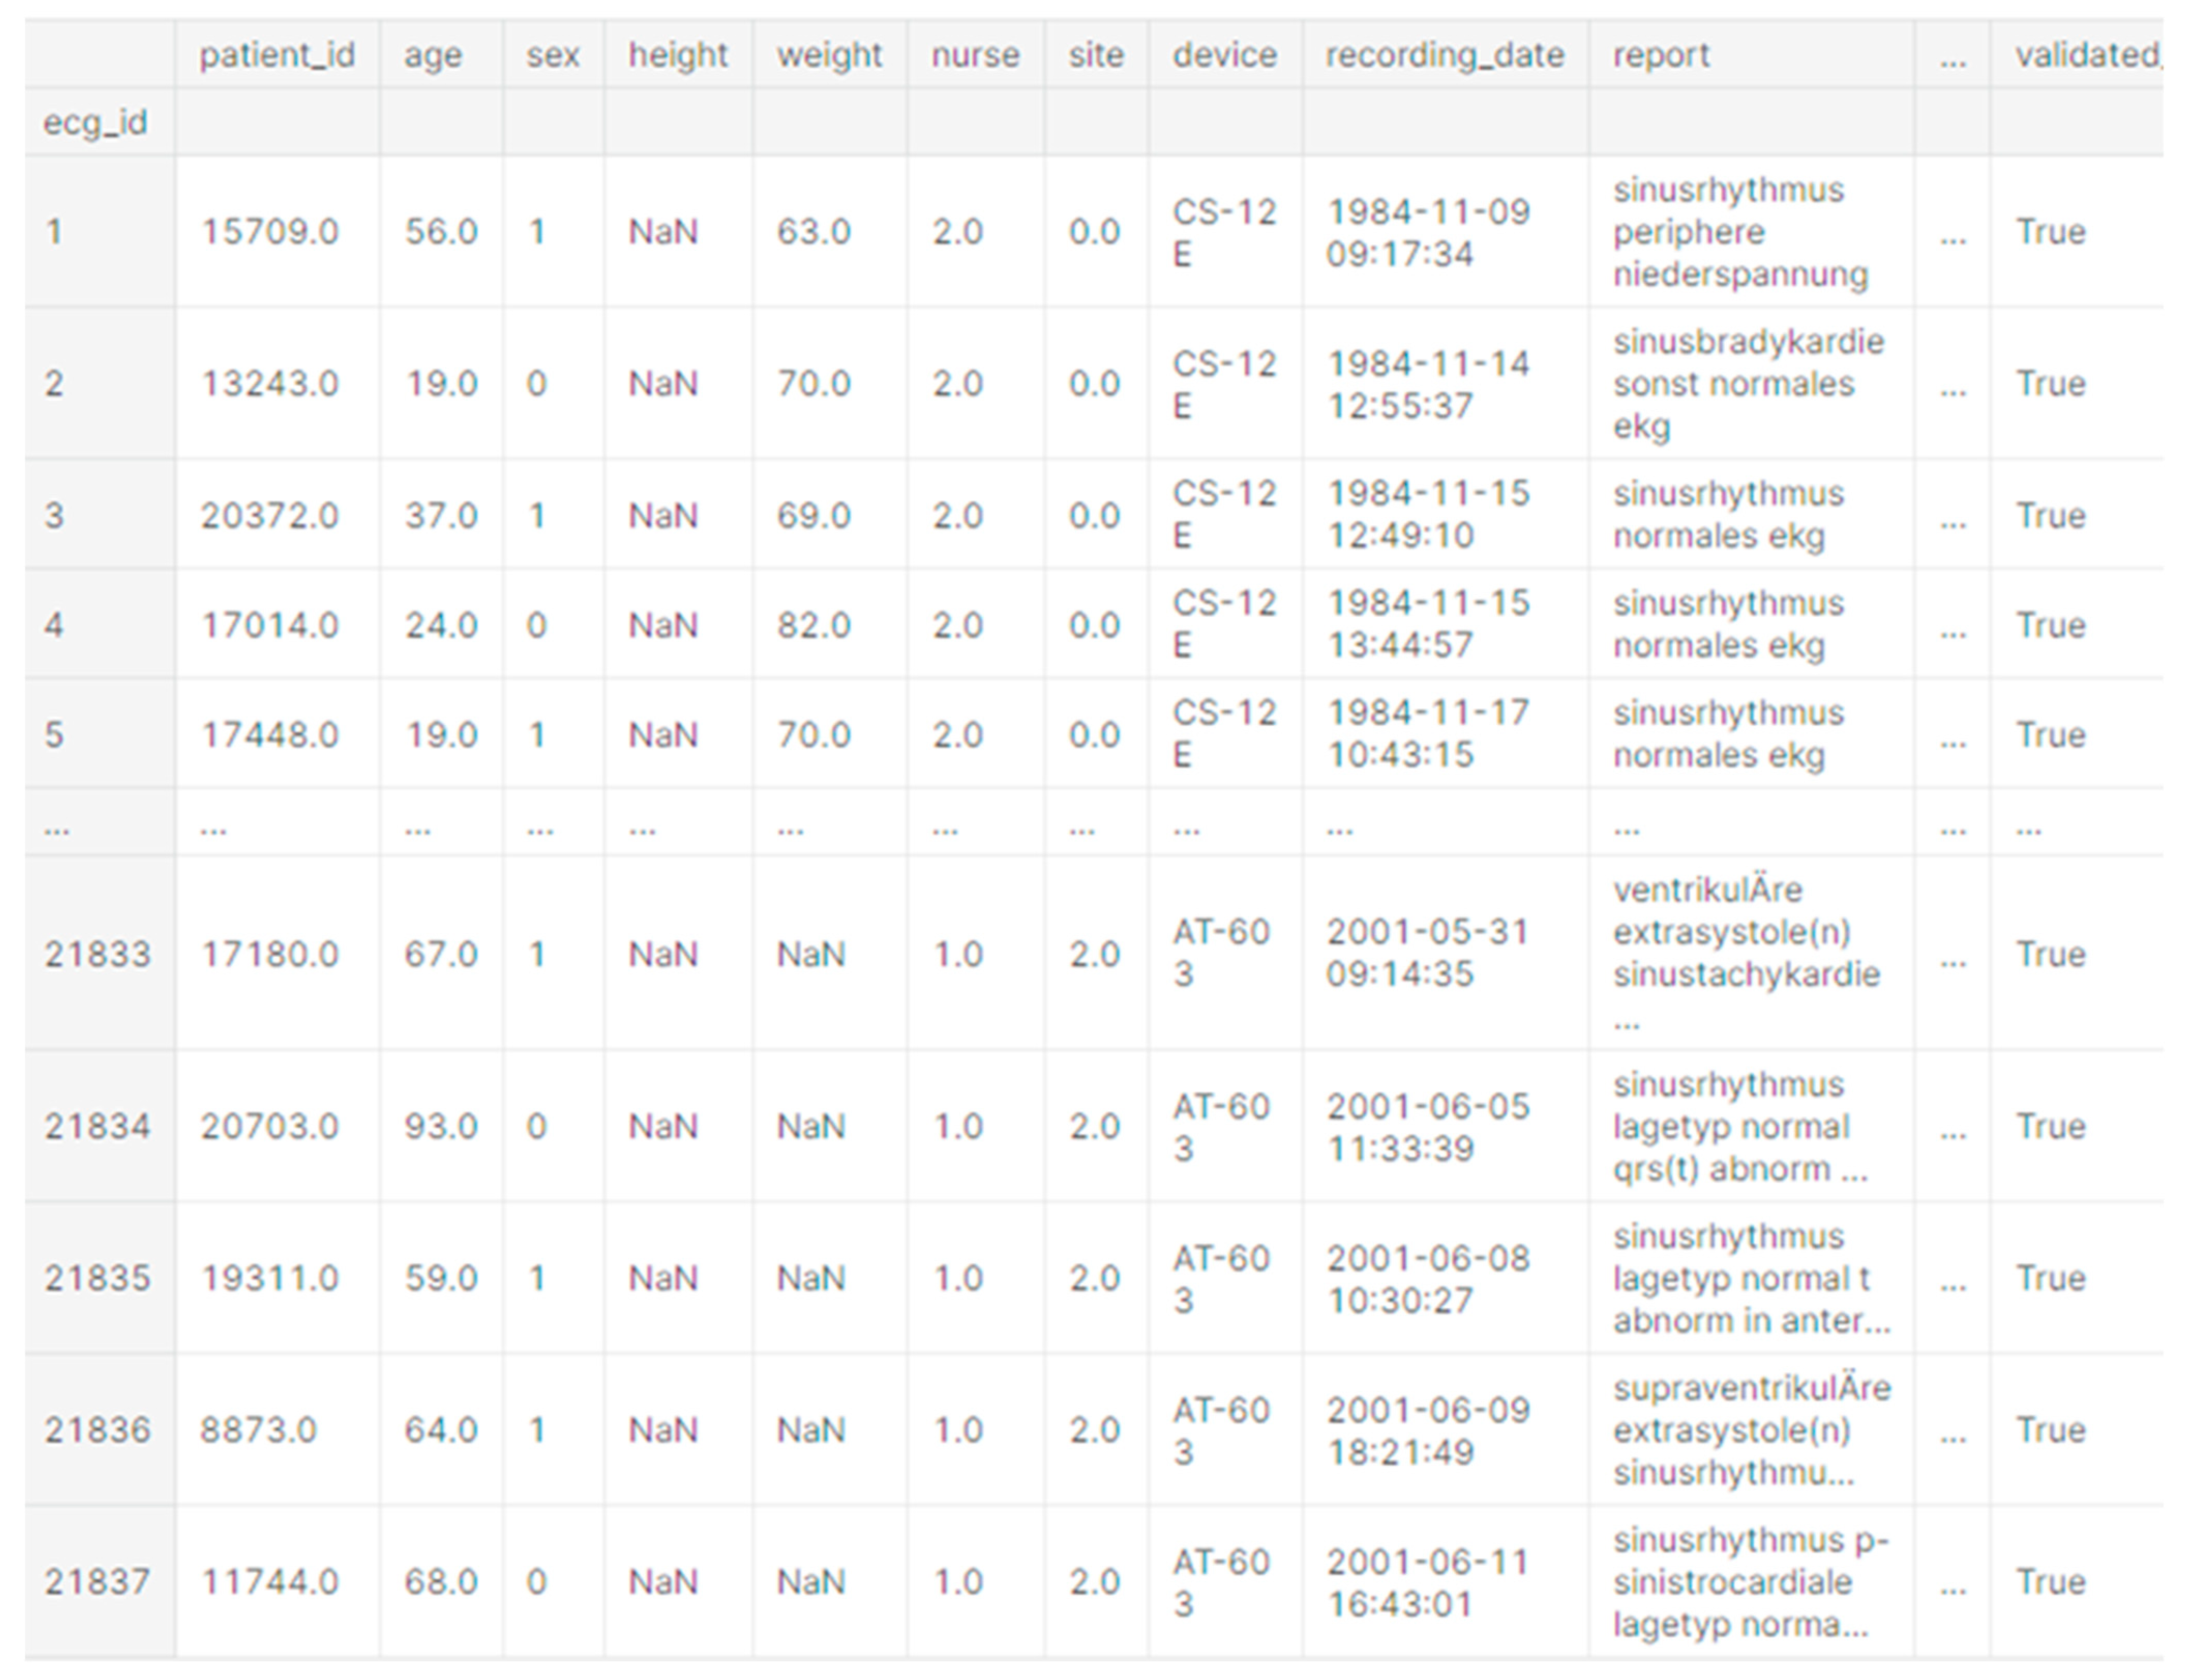Click device cell 'CS-12 E' in row 1
Image resolution: width=2193 pixels, height=1680 pixels.
1225,233
